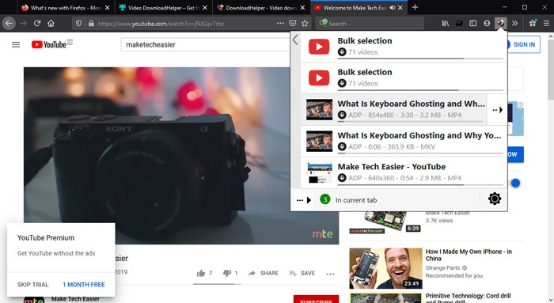Select the Welcome to Make Tech Easier tab

coord(359,7)
